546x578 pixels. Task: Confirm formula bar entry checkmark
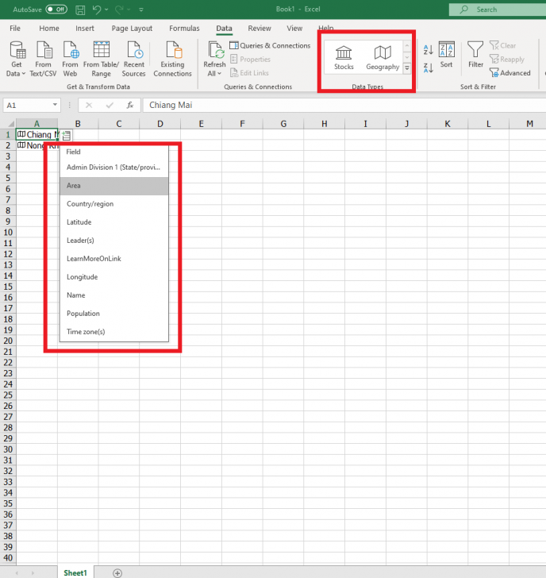pos(110,106)
